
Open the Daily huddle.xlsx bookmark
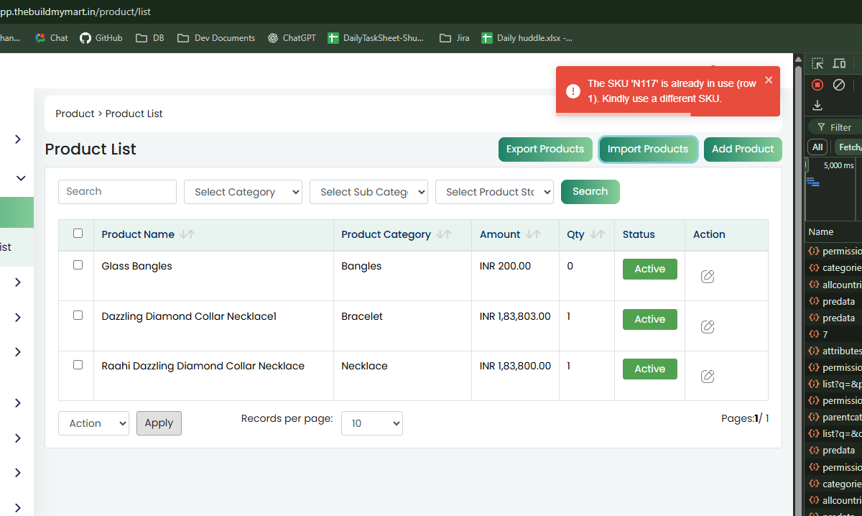click(527, 38)
